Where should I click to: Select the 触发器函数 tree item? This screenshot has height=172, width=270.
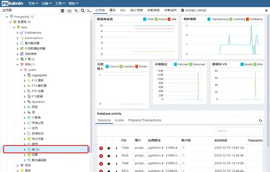[39, 160]
